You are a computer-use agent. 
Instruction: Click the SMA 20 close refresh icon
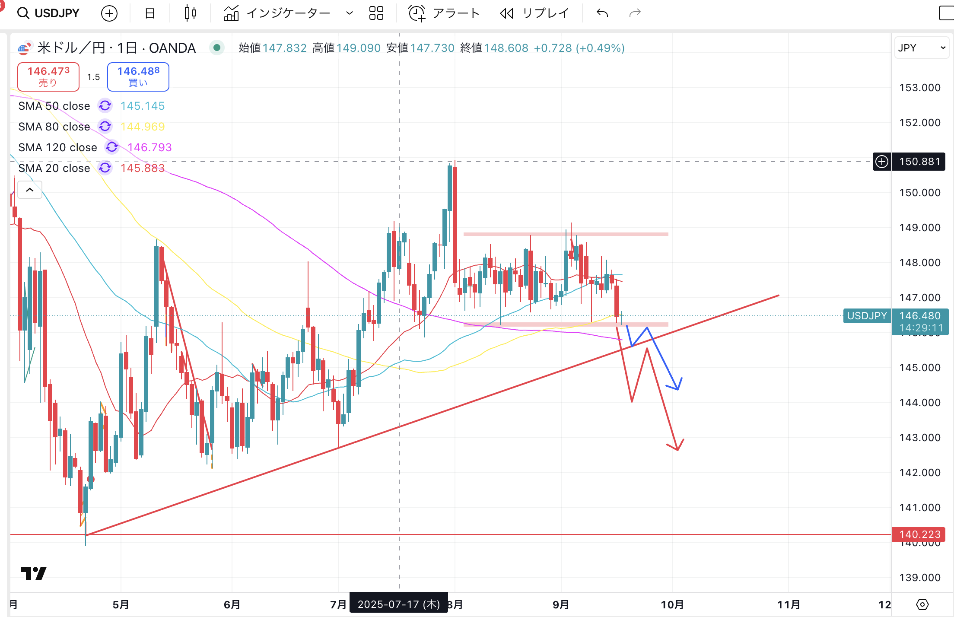click(105, 168)
